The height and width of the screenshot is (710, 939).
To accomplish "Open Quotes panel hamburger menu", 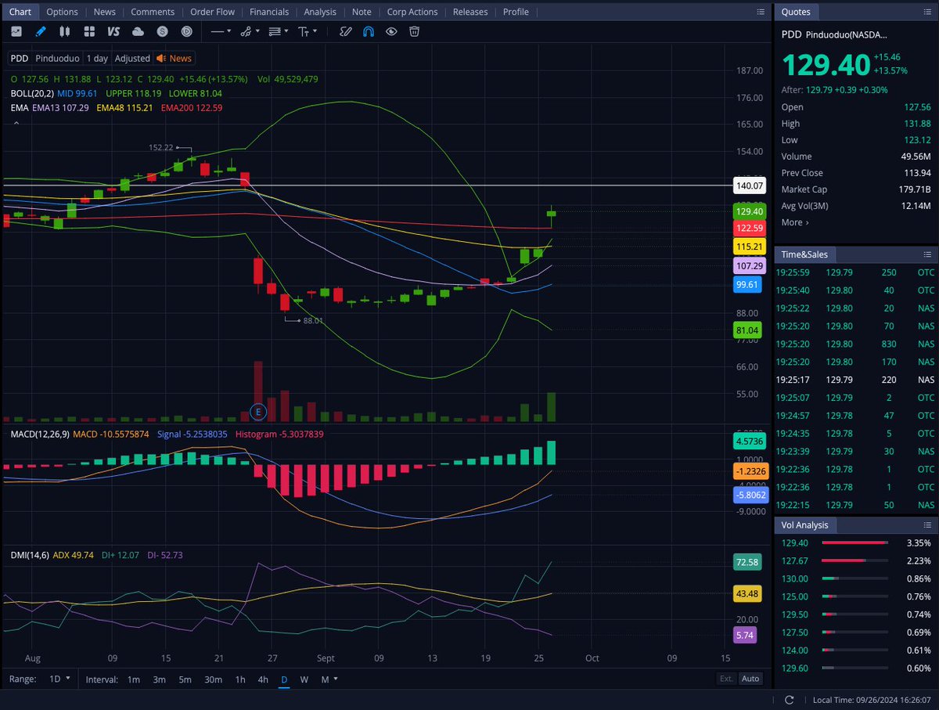I will pyautogui.click(x=926, y=12).
